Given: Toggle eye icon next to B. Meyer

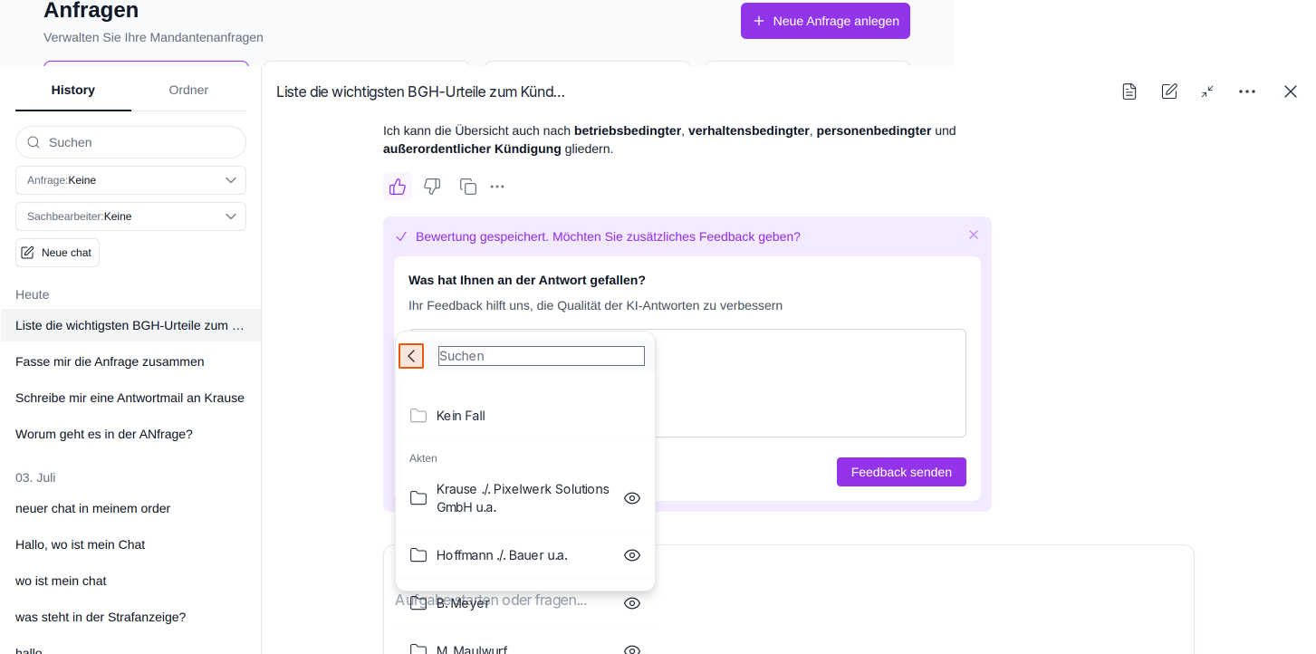Looking at the screenshot, I should pyautogui.click(x=632, y=603).
